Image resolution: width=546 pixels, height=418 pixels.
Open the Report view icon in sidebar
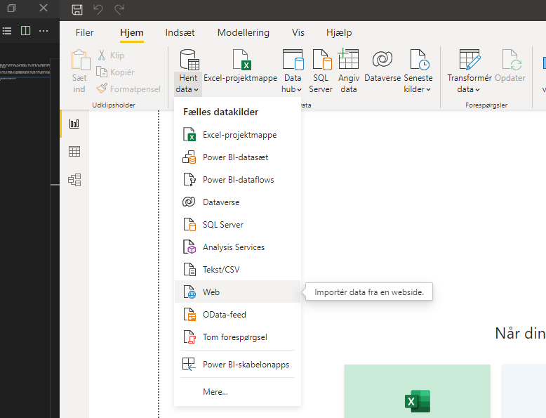coord(74,124)
